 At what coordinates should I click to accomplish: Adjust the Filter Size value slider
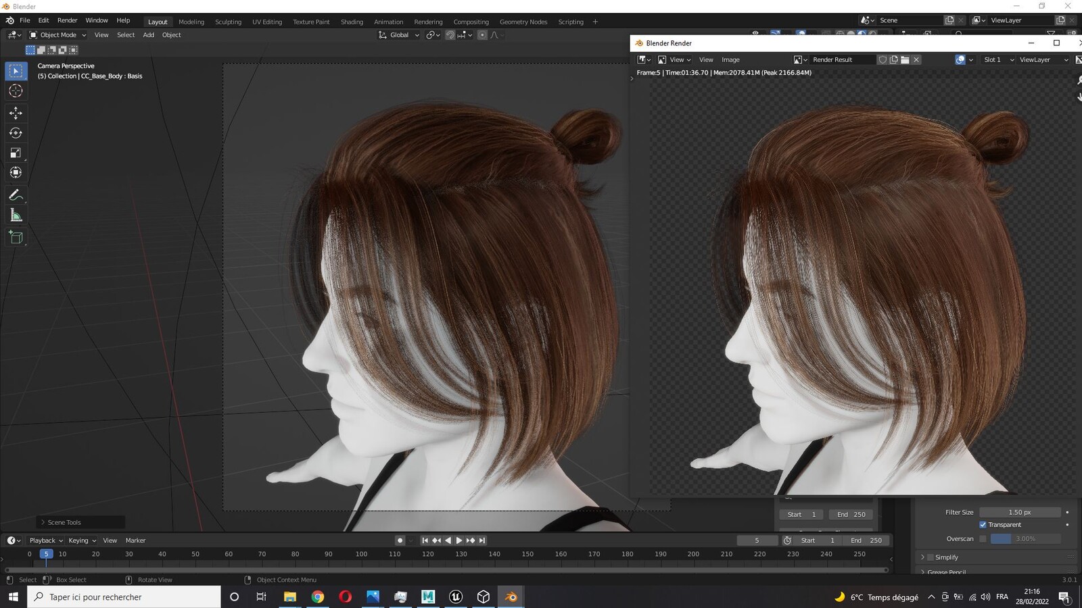click(x=1020, y=512)
